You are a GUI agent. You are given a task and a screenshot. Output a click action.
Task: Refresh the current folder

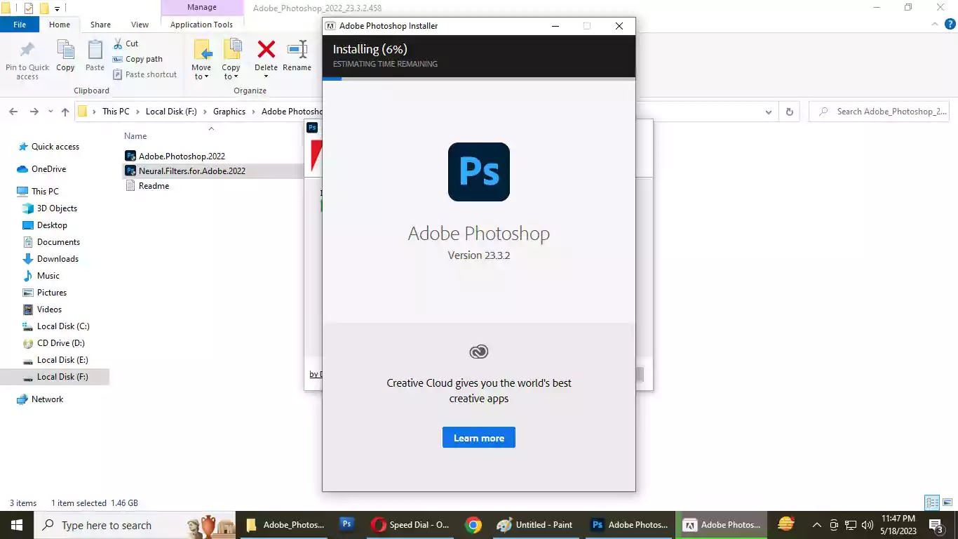coord(790,112)
